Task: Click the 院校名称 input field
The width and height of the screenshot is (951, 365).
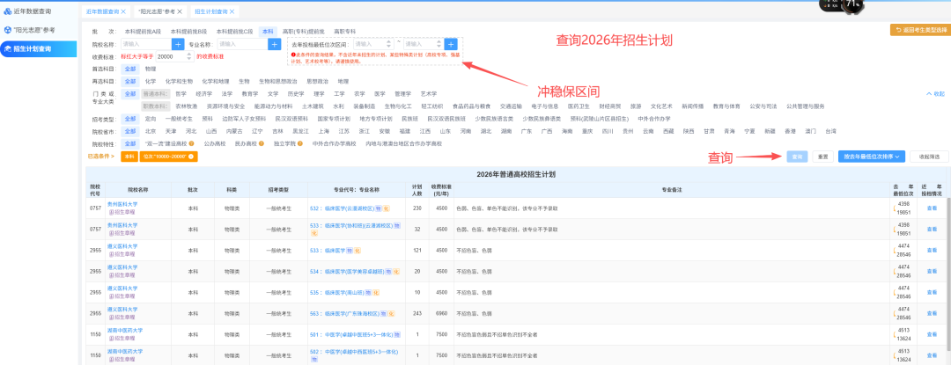Action: pos(146,44)
